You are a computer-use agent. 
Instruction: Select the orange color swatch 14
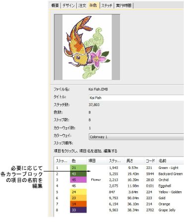tap(78, 204)
